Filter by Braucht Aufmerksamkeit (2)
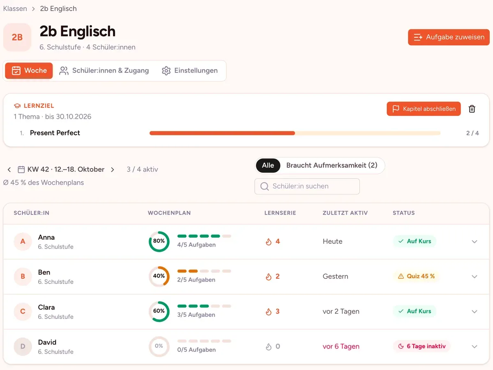 [332, 165]
